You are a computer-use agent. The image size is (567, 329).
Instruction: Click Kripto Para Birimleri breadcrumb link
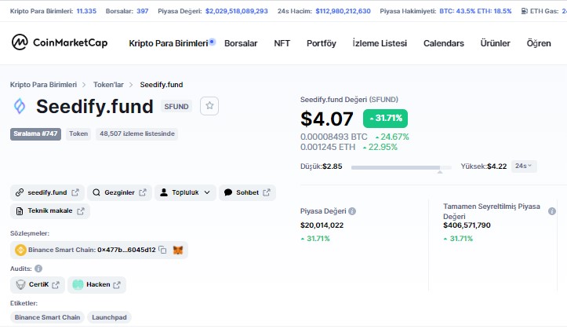click(x=43, y=85)
